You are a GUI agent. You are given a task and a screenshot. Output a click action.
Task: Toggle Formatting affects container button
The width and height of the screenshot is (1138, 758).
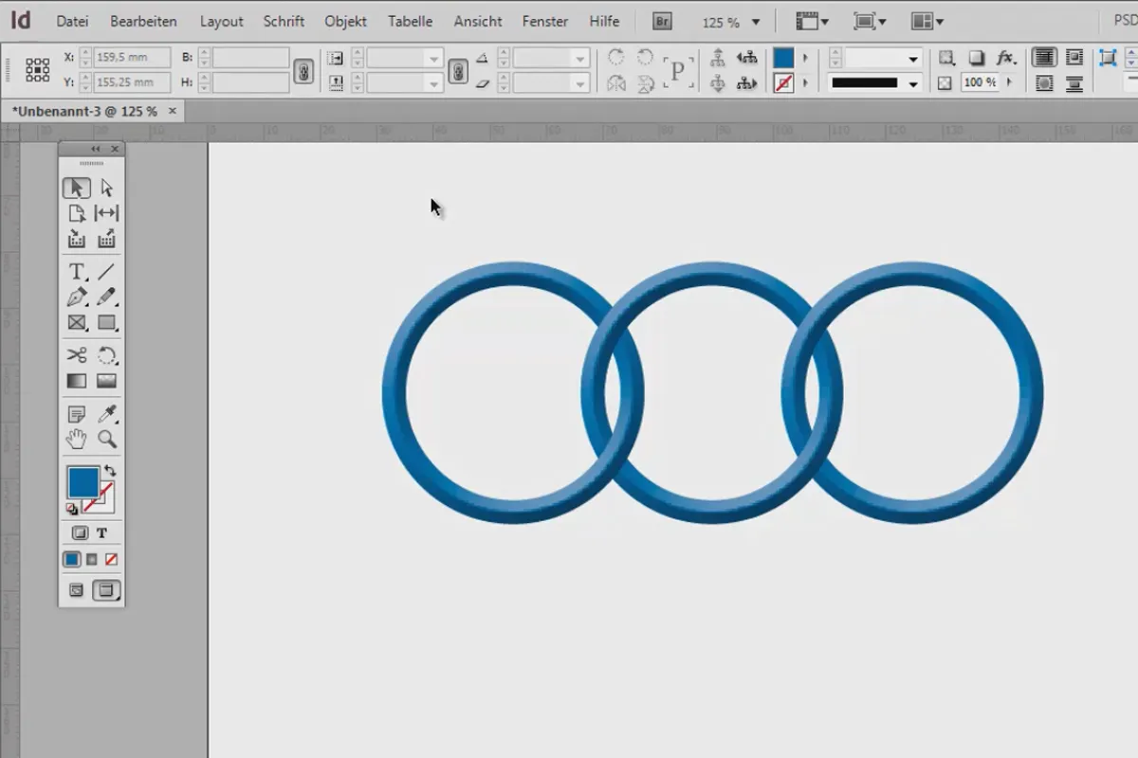pos(80,532)
